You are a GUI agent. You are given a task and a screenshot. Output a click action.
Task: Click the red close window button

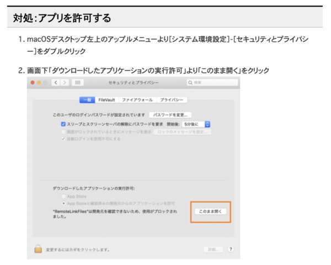33,83
